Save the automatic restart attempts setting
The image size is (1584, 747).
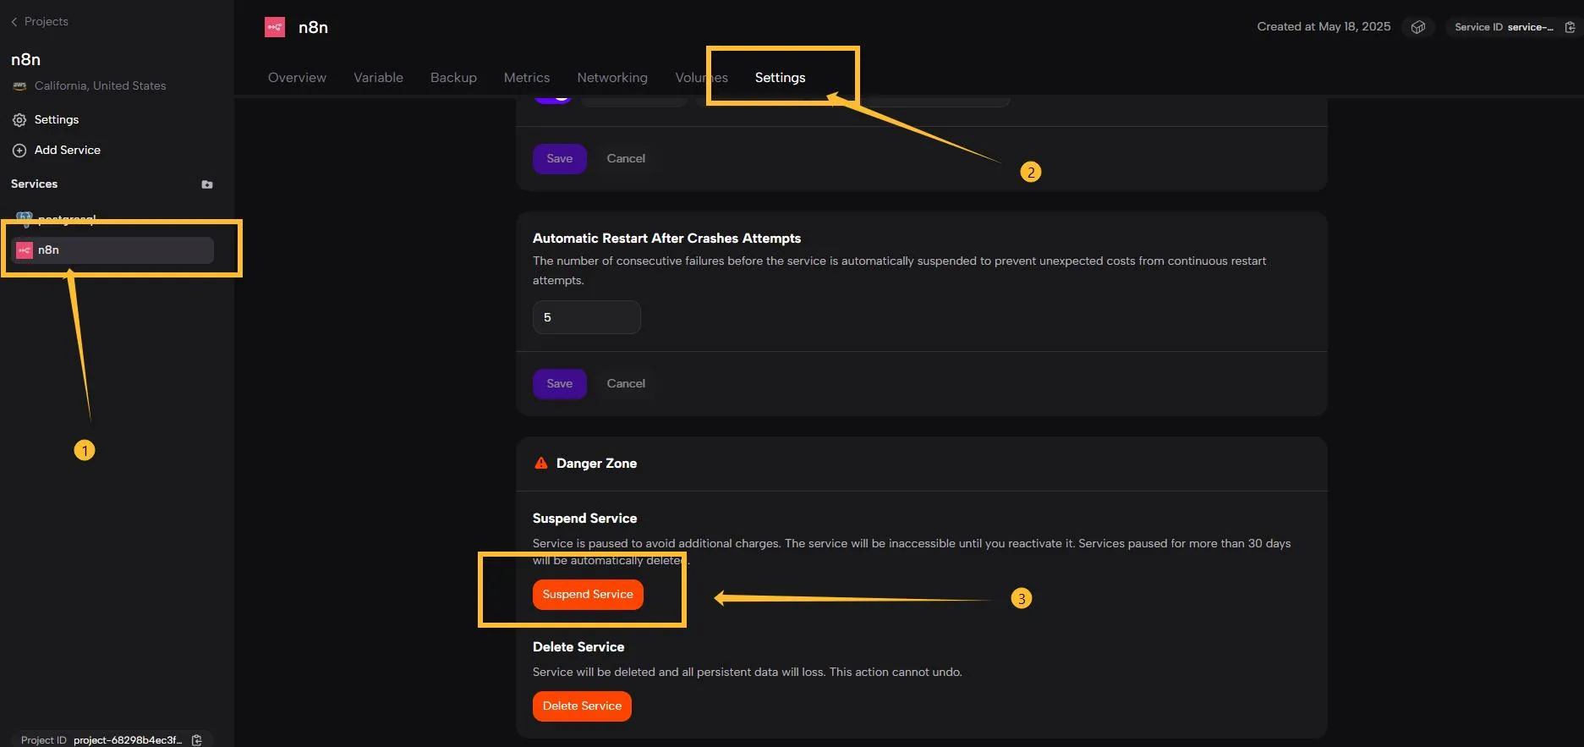pos(559,384)
